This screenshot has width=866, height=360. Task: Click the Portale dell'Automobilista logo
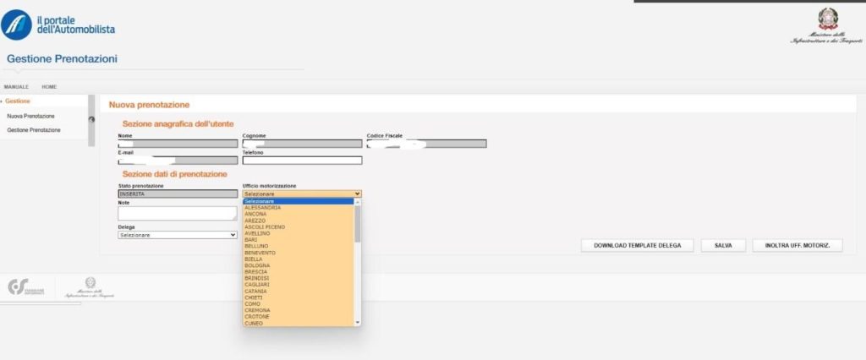[58, 25]
